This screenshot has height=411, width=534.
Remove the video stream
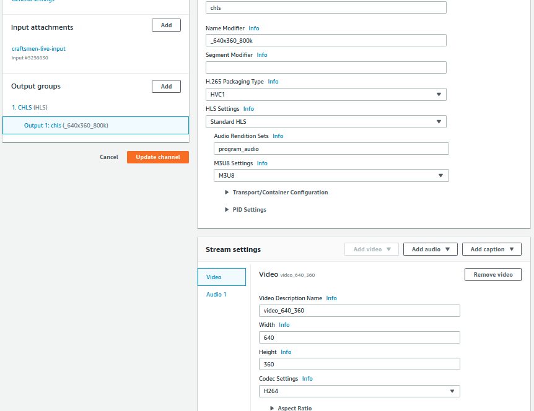(x=492, y=275)
